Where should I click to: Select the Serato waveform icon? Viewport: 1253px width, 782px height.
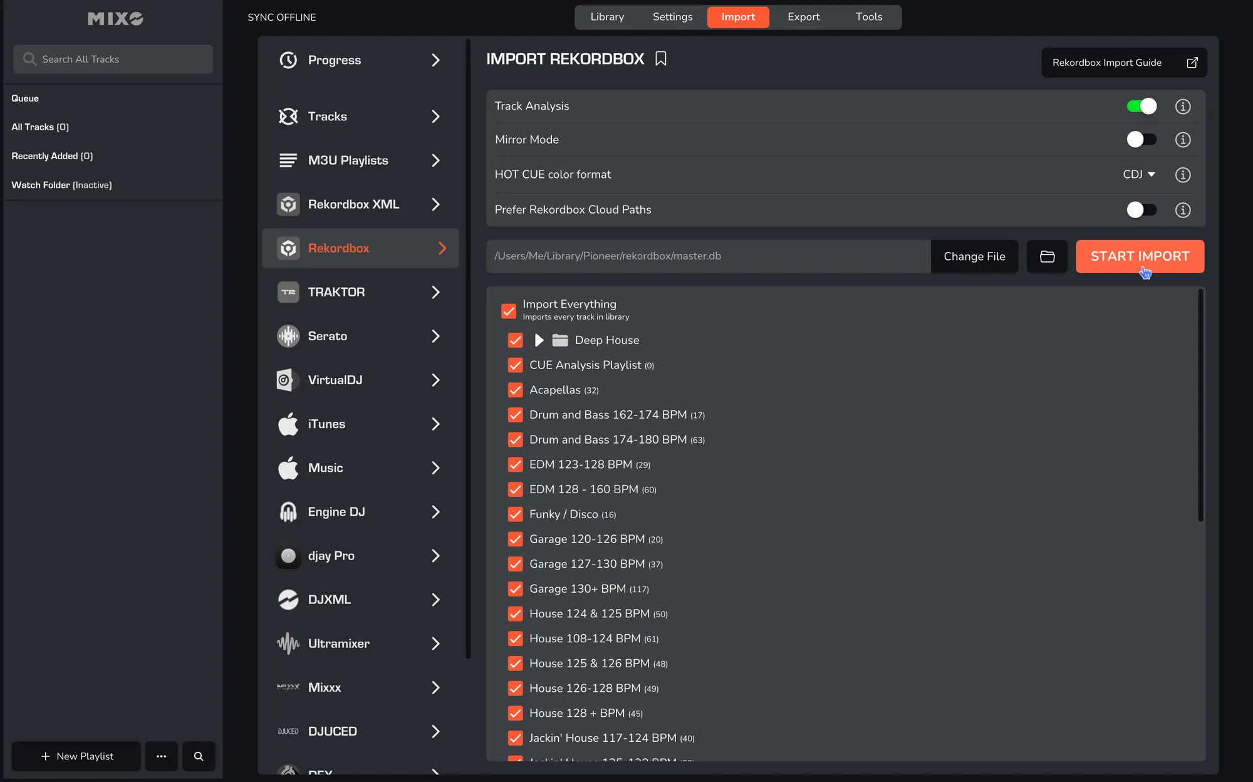288,336
